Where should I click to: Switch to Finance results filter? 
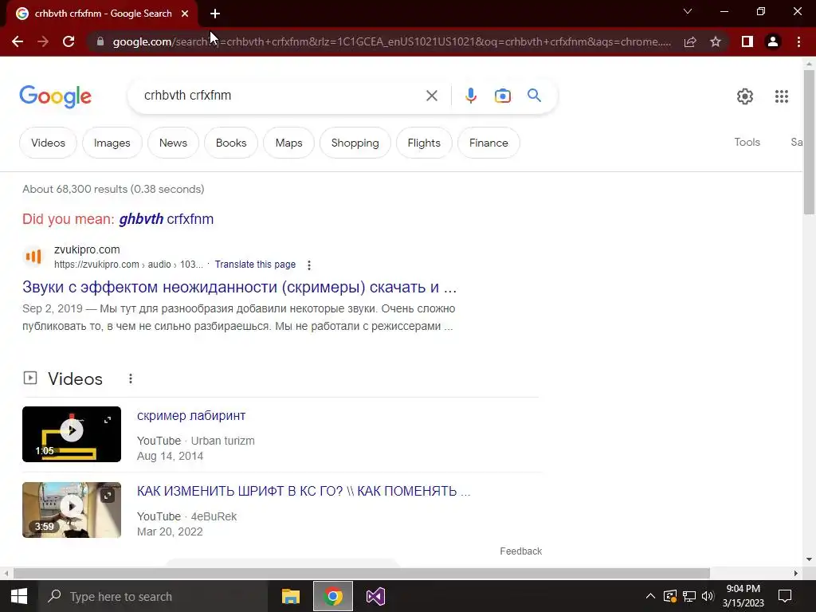tap(488, 143)
